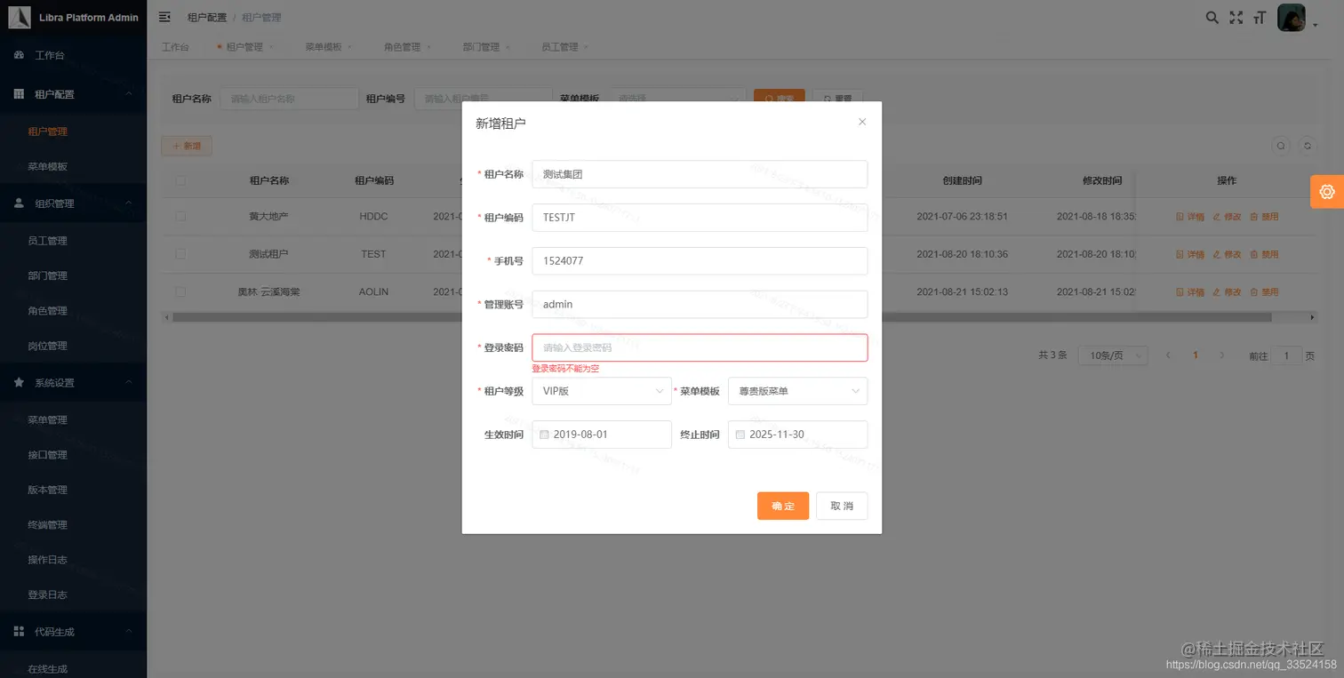Click the horizontal table scrollbar
The image size is (1344, 678).
point(722,316)
